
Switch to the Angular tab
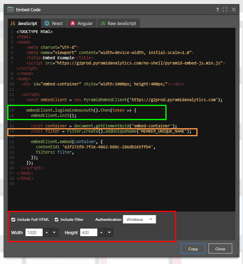coord(82,23)
